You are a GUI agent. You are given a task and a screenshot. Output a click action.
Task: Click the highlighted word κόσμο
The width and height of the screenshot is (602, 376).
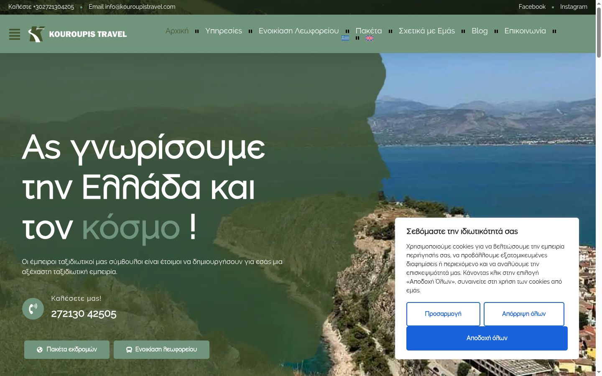(130, 228)
